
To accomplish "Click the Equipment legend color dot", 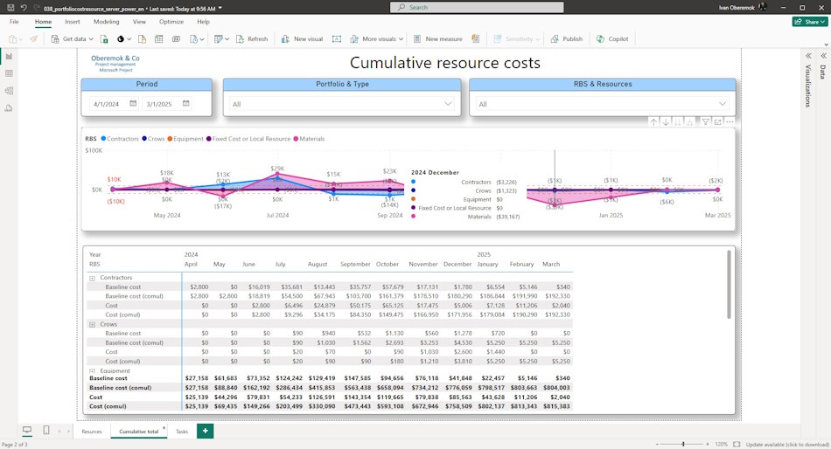I will 170,139.
